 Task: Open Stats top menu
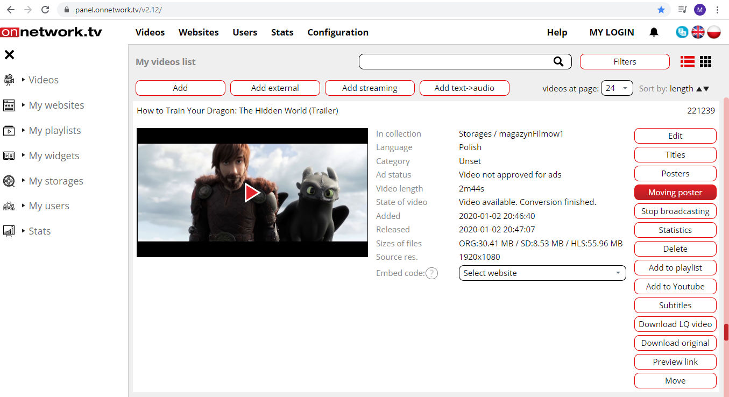coord(282,32)
